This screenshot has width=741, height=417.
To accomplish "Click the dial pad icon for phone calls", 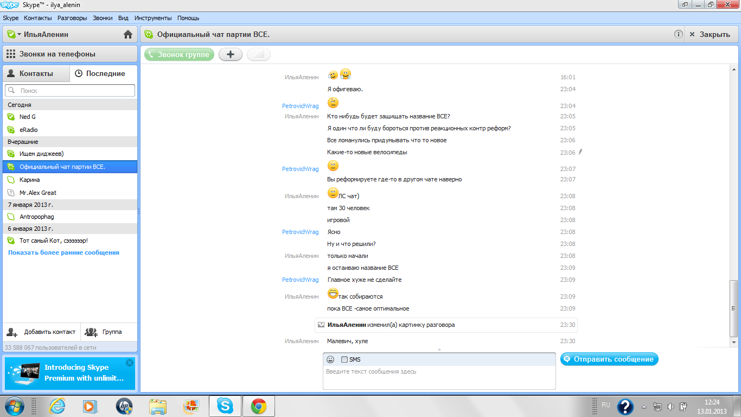I will (11, 54).
